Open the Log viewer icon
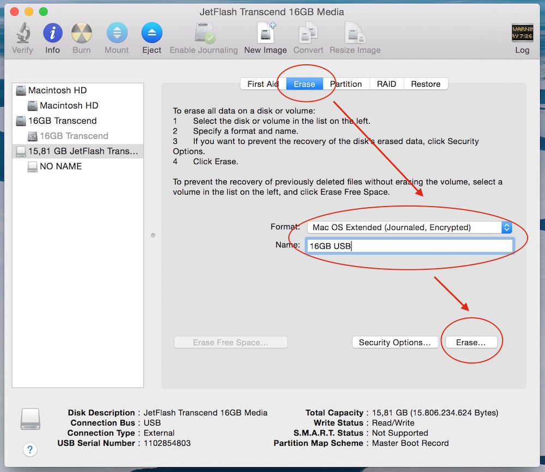 (x=522, y=33)
